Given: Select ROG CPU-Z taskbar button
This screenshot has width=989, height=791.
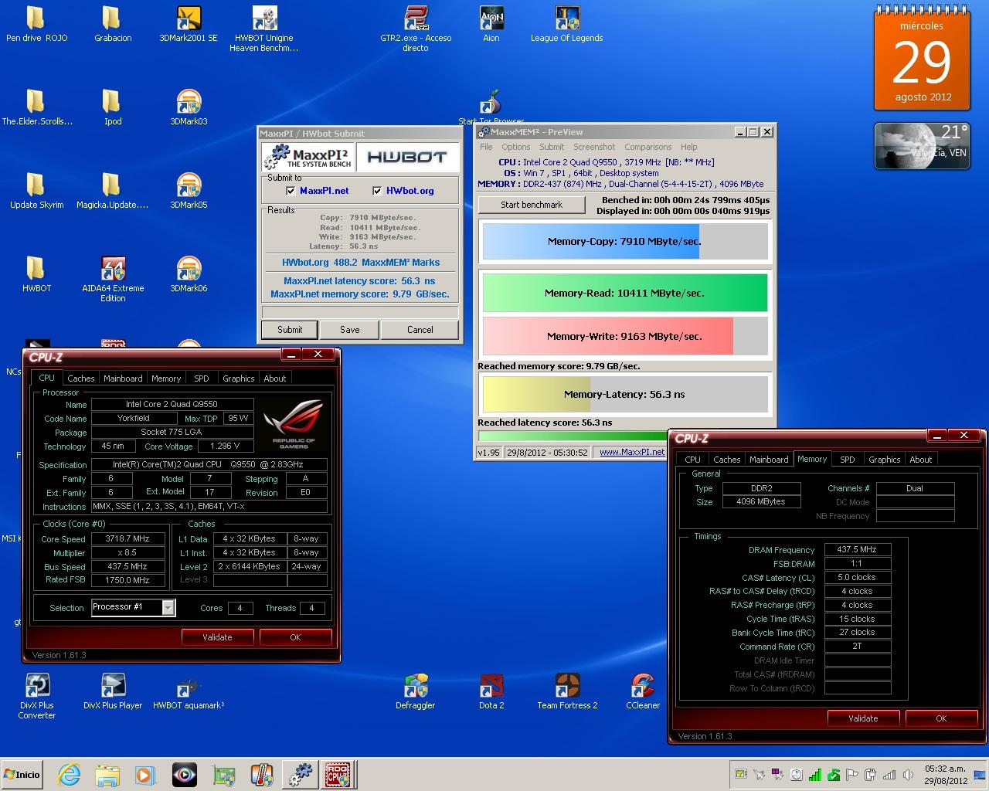Looking at the screenshot, I should pos(337,774).
